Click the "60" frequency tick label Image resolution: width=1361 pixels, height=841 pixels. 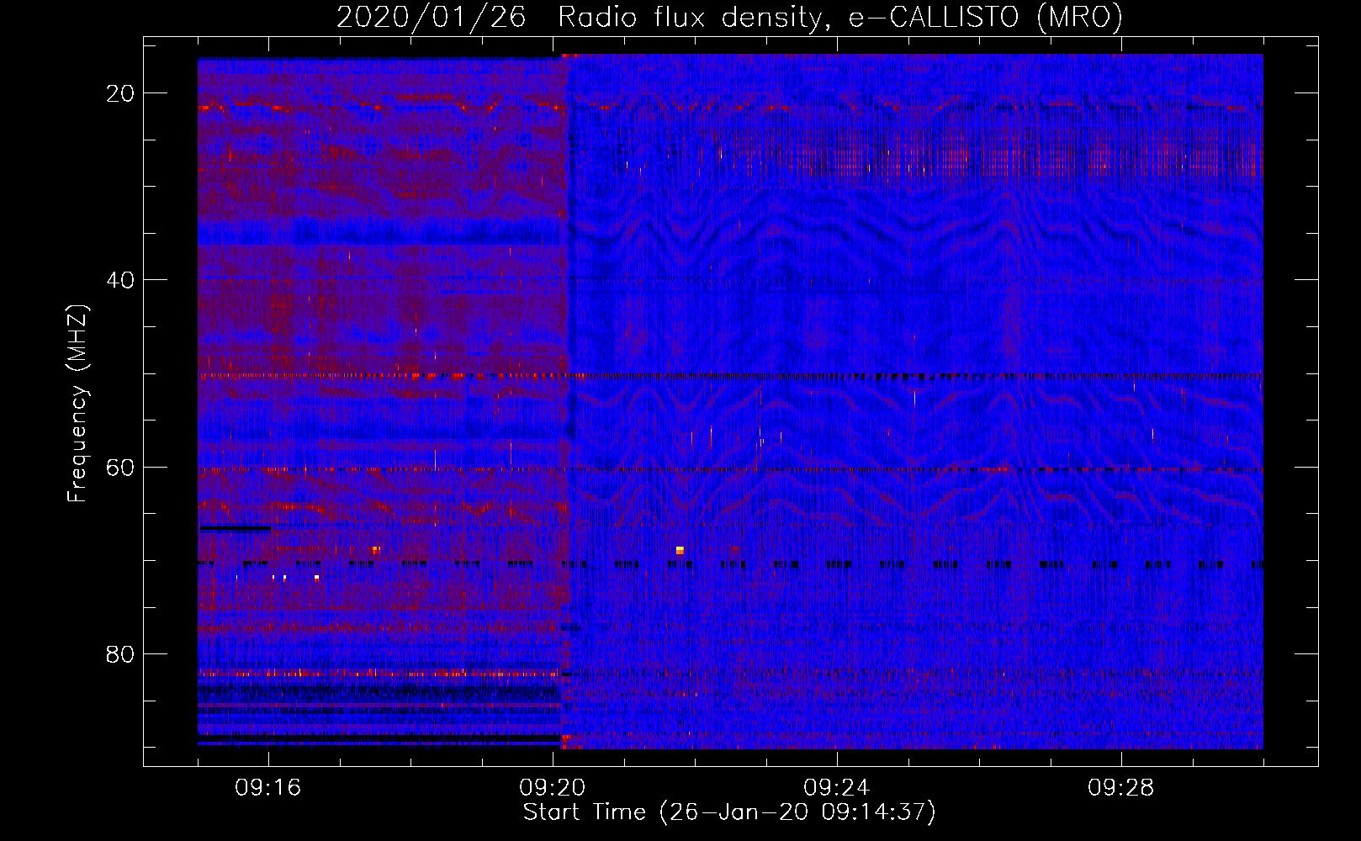[121, 467]
